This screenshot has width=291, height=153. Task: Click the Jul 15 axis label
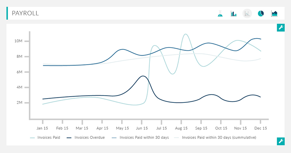click(x=162, y=128)
